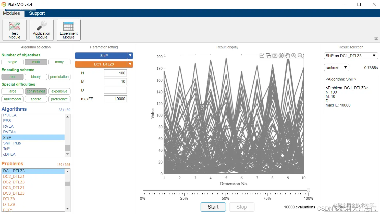Select POCEA in the algorithm list
Image resolution: width=380 pixels, height=214 pixels.
33,115
